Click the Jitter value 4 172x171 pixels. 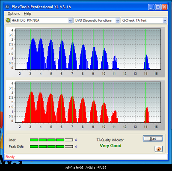pos(76,140)
